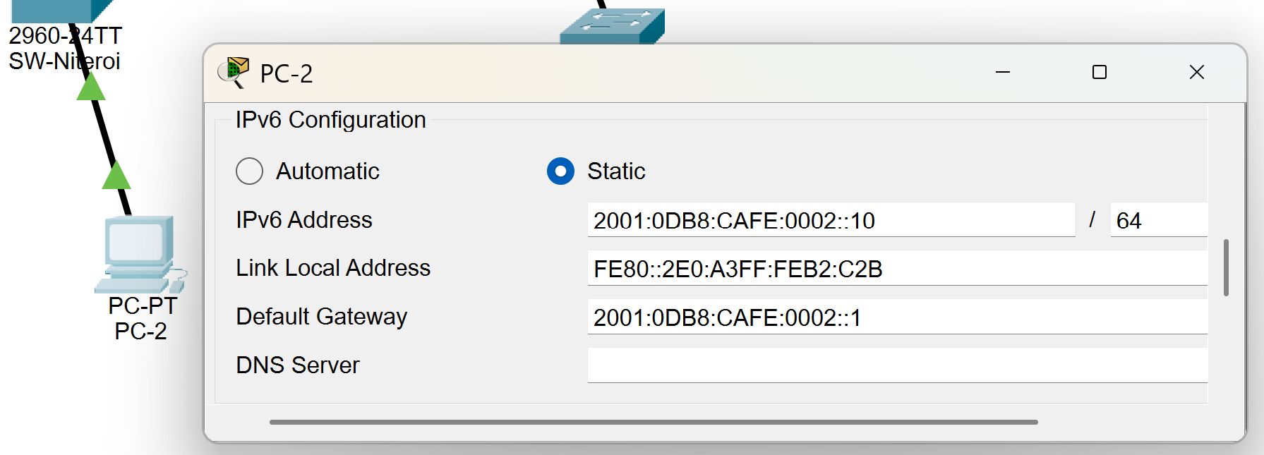Click the empty DNS Server field

[896, 365]
